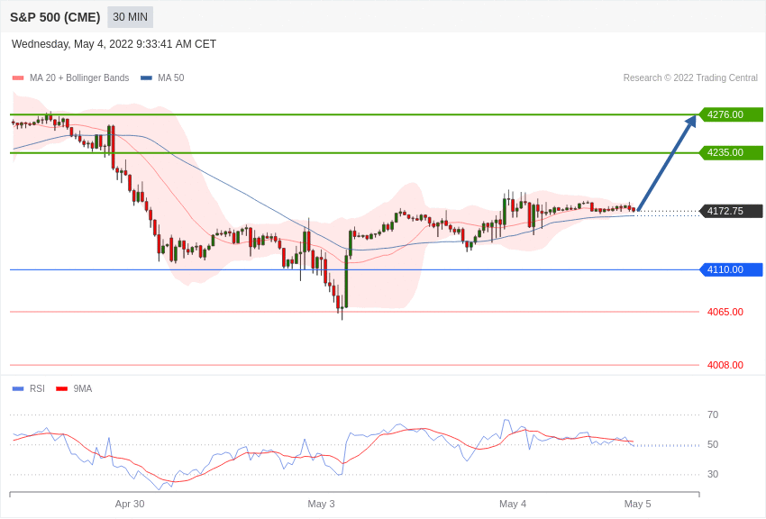Click the blue RSI legend swatch

coord(18,389)
